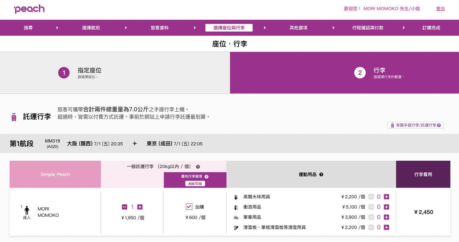The image size is (459, 242).
Task: Click the bicycle equipment icon
Action: point(236,217)
